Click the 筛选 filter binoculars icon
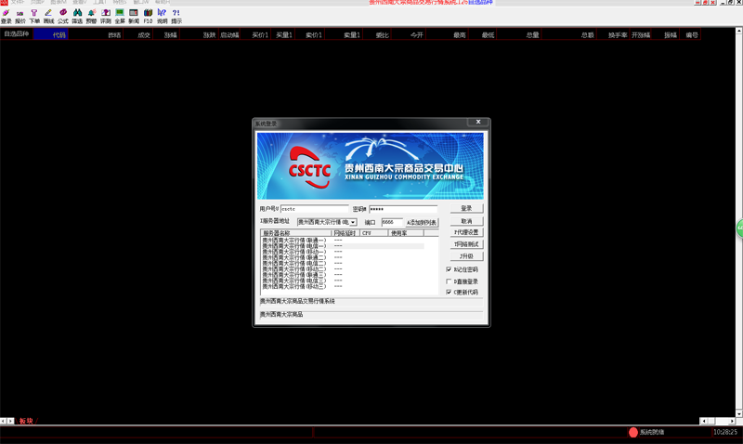 [77, 16]
